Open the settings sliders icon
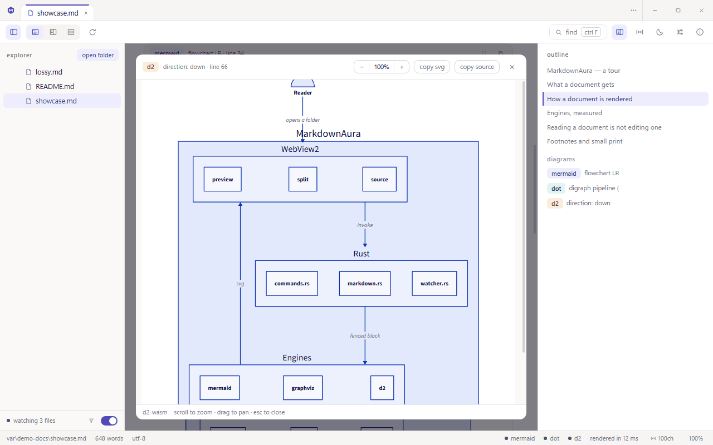 [680, 32]
